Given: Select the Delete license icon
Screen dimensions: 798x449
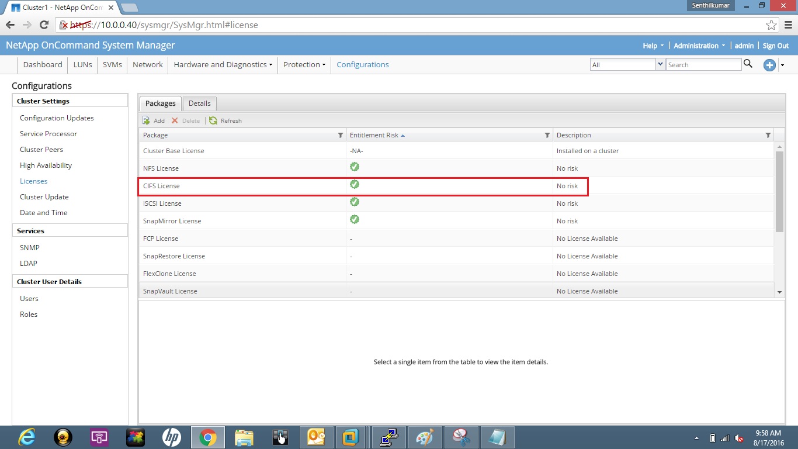Looking at the screenshot, I should (x=174, y=120).
